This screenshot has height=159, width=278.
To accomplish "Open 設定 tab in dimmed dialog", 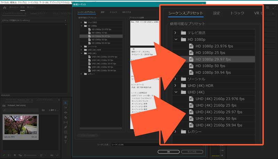I will 103,12.
